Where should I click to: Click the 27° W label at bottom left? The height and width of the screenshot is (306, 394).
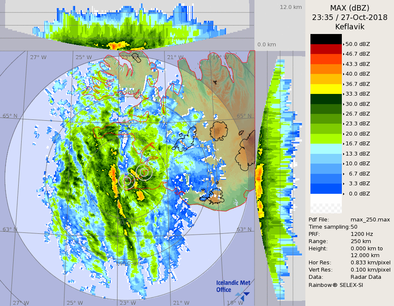click(21, 303)
